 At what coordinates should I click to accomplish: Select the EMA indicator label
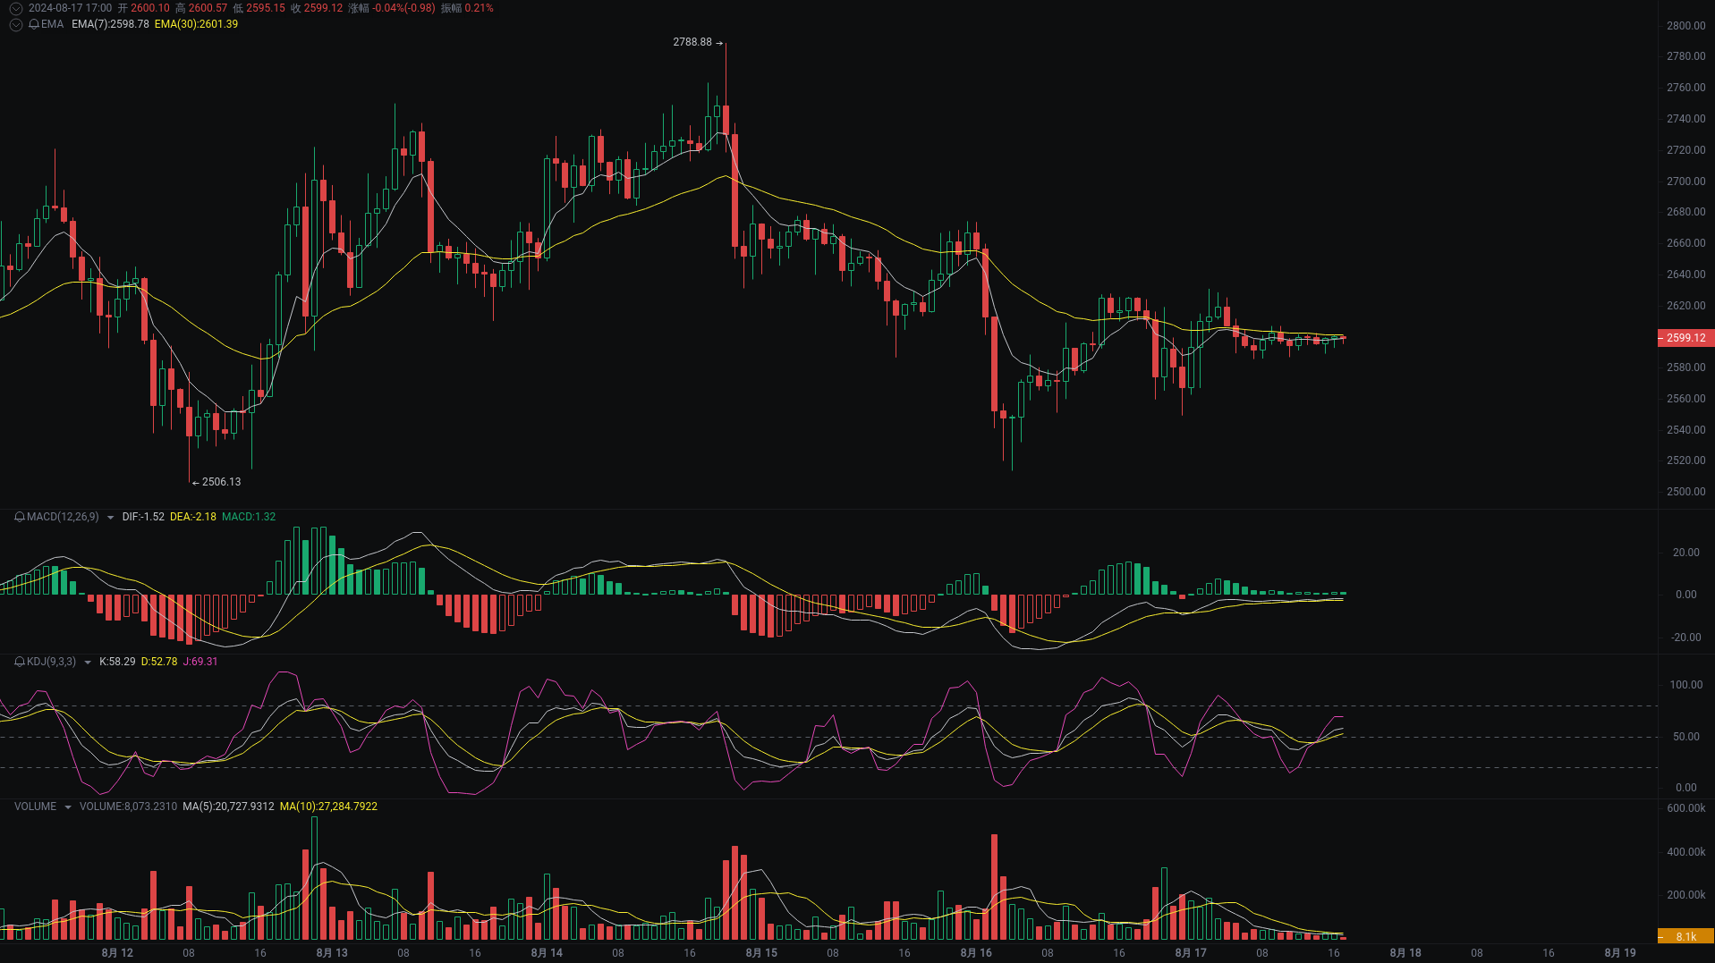click(x=52, y=25)
